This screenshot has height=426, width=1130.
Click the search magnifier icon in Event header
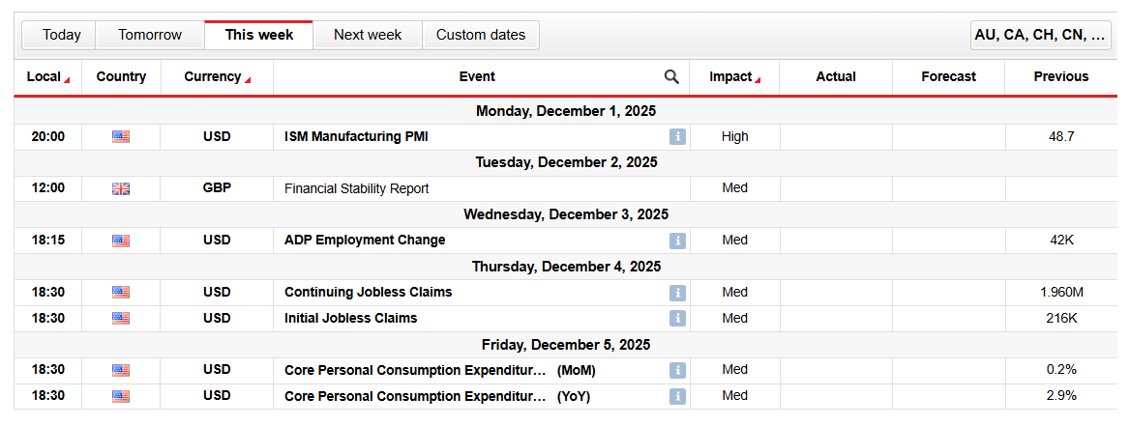[x=671, y=77]
